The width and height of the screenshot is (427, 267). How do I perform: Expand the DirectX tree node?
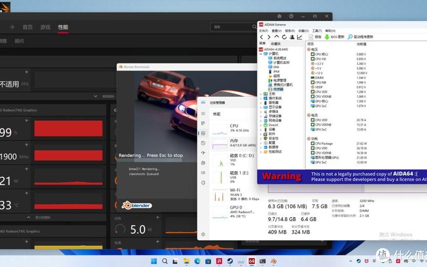coord(260,125)
